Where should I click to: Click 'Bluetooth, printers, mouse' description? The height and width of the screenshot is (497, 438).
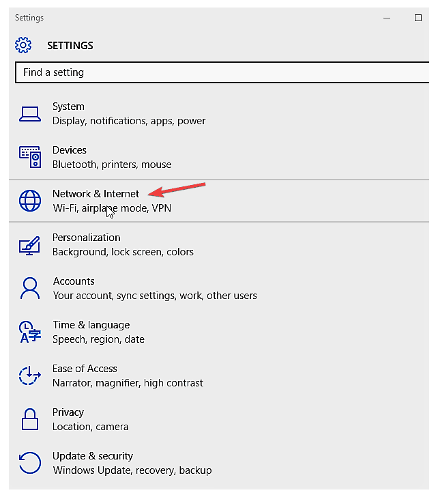pos(112,165)
